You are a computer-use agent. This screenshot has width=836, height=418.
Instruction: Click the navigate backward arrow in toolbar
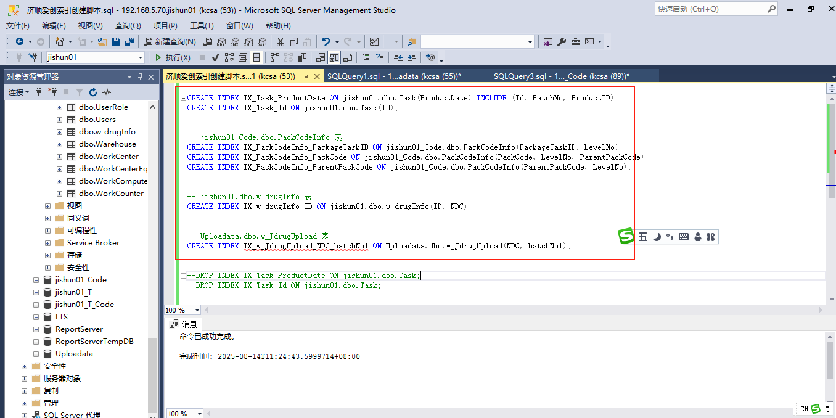pos(20,41)
